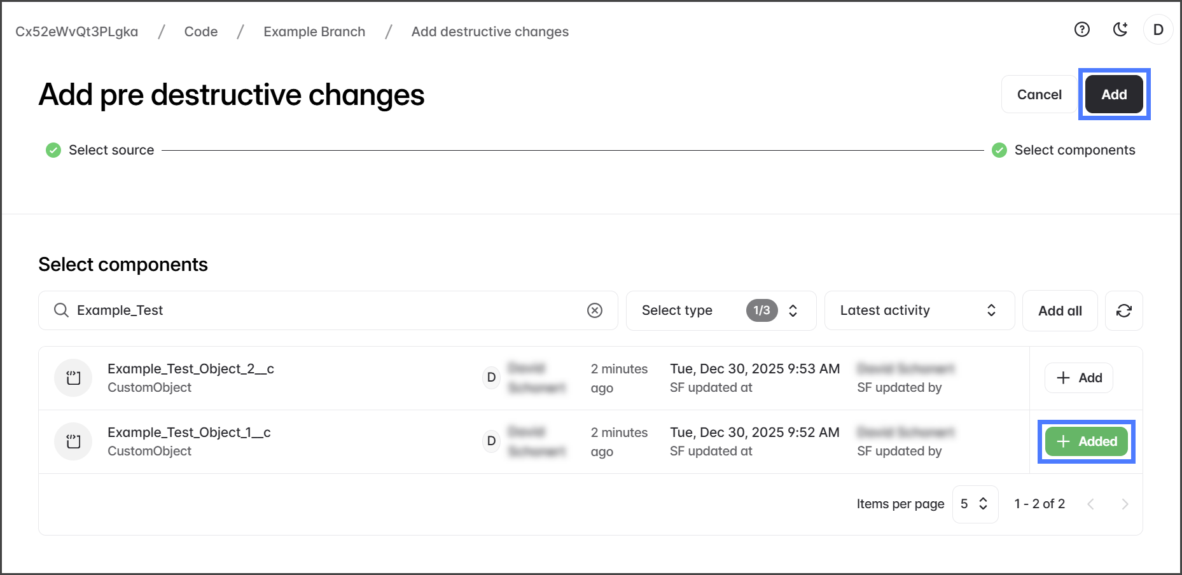Change Items per page dropdown
The width and height of the screenshot is (1182, 575).
(975, 504)
